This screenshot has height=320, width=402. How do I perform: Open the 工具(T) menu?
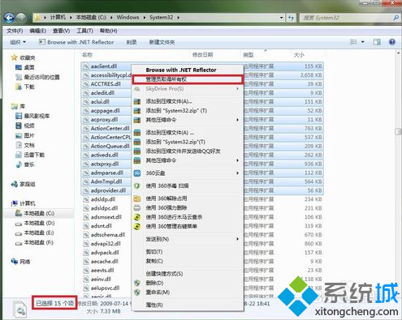(84, 31)
